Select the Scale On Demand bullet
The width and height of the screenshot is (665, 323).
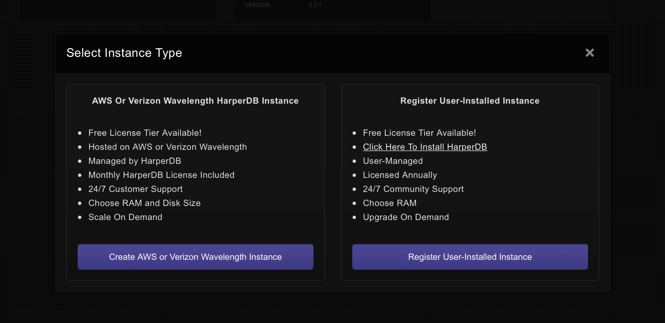click(x=125, y=217)
